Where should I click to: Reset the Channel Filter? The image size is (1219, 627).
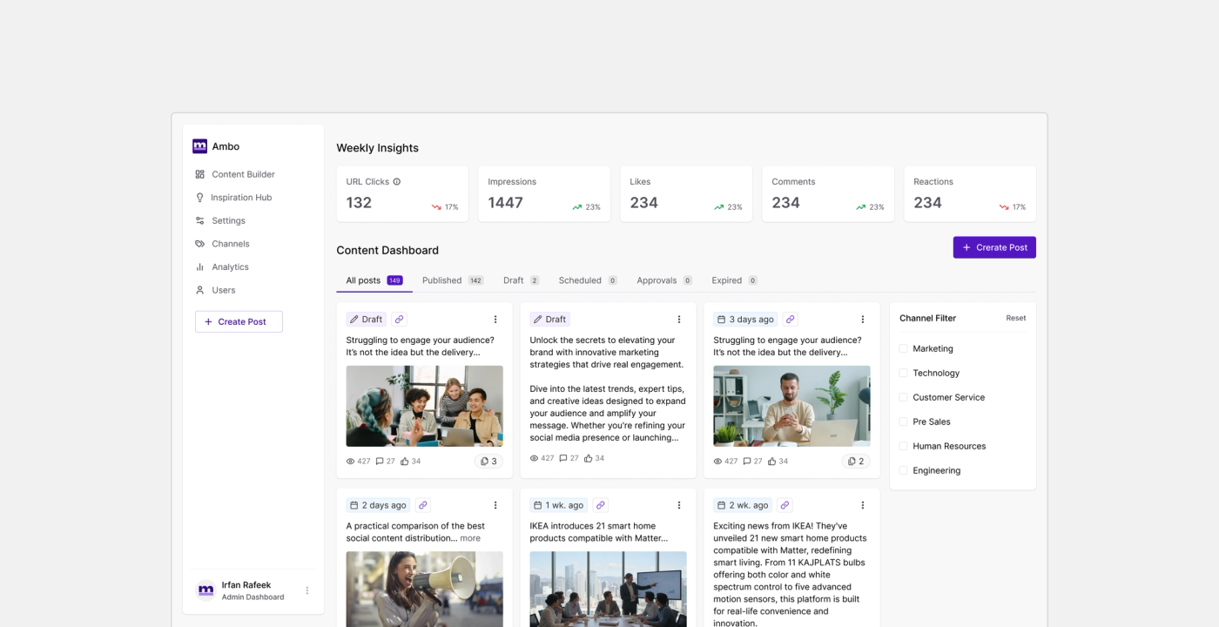[x=1016, y=318]
